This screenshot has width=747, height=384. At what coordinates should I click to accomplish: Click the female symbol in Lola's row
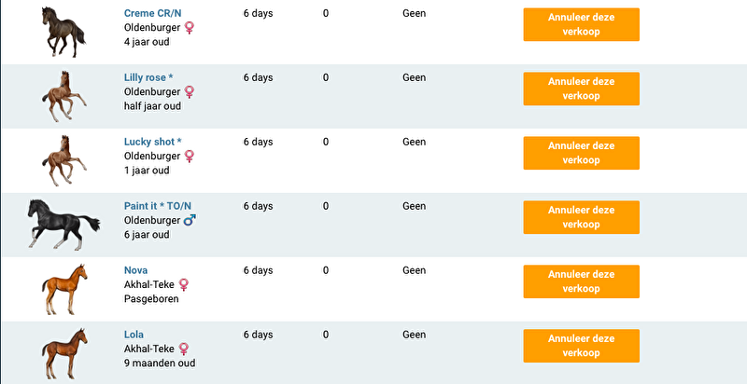(184, 349)
